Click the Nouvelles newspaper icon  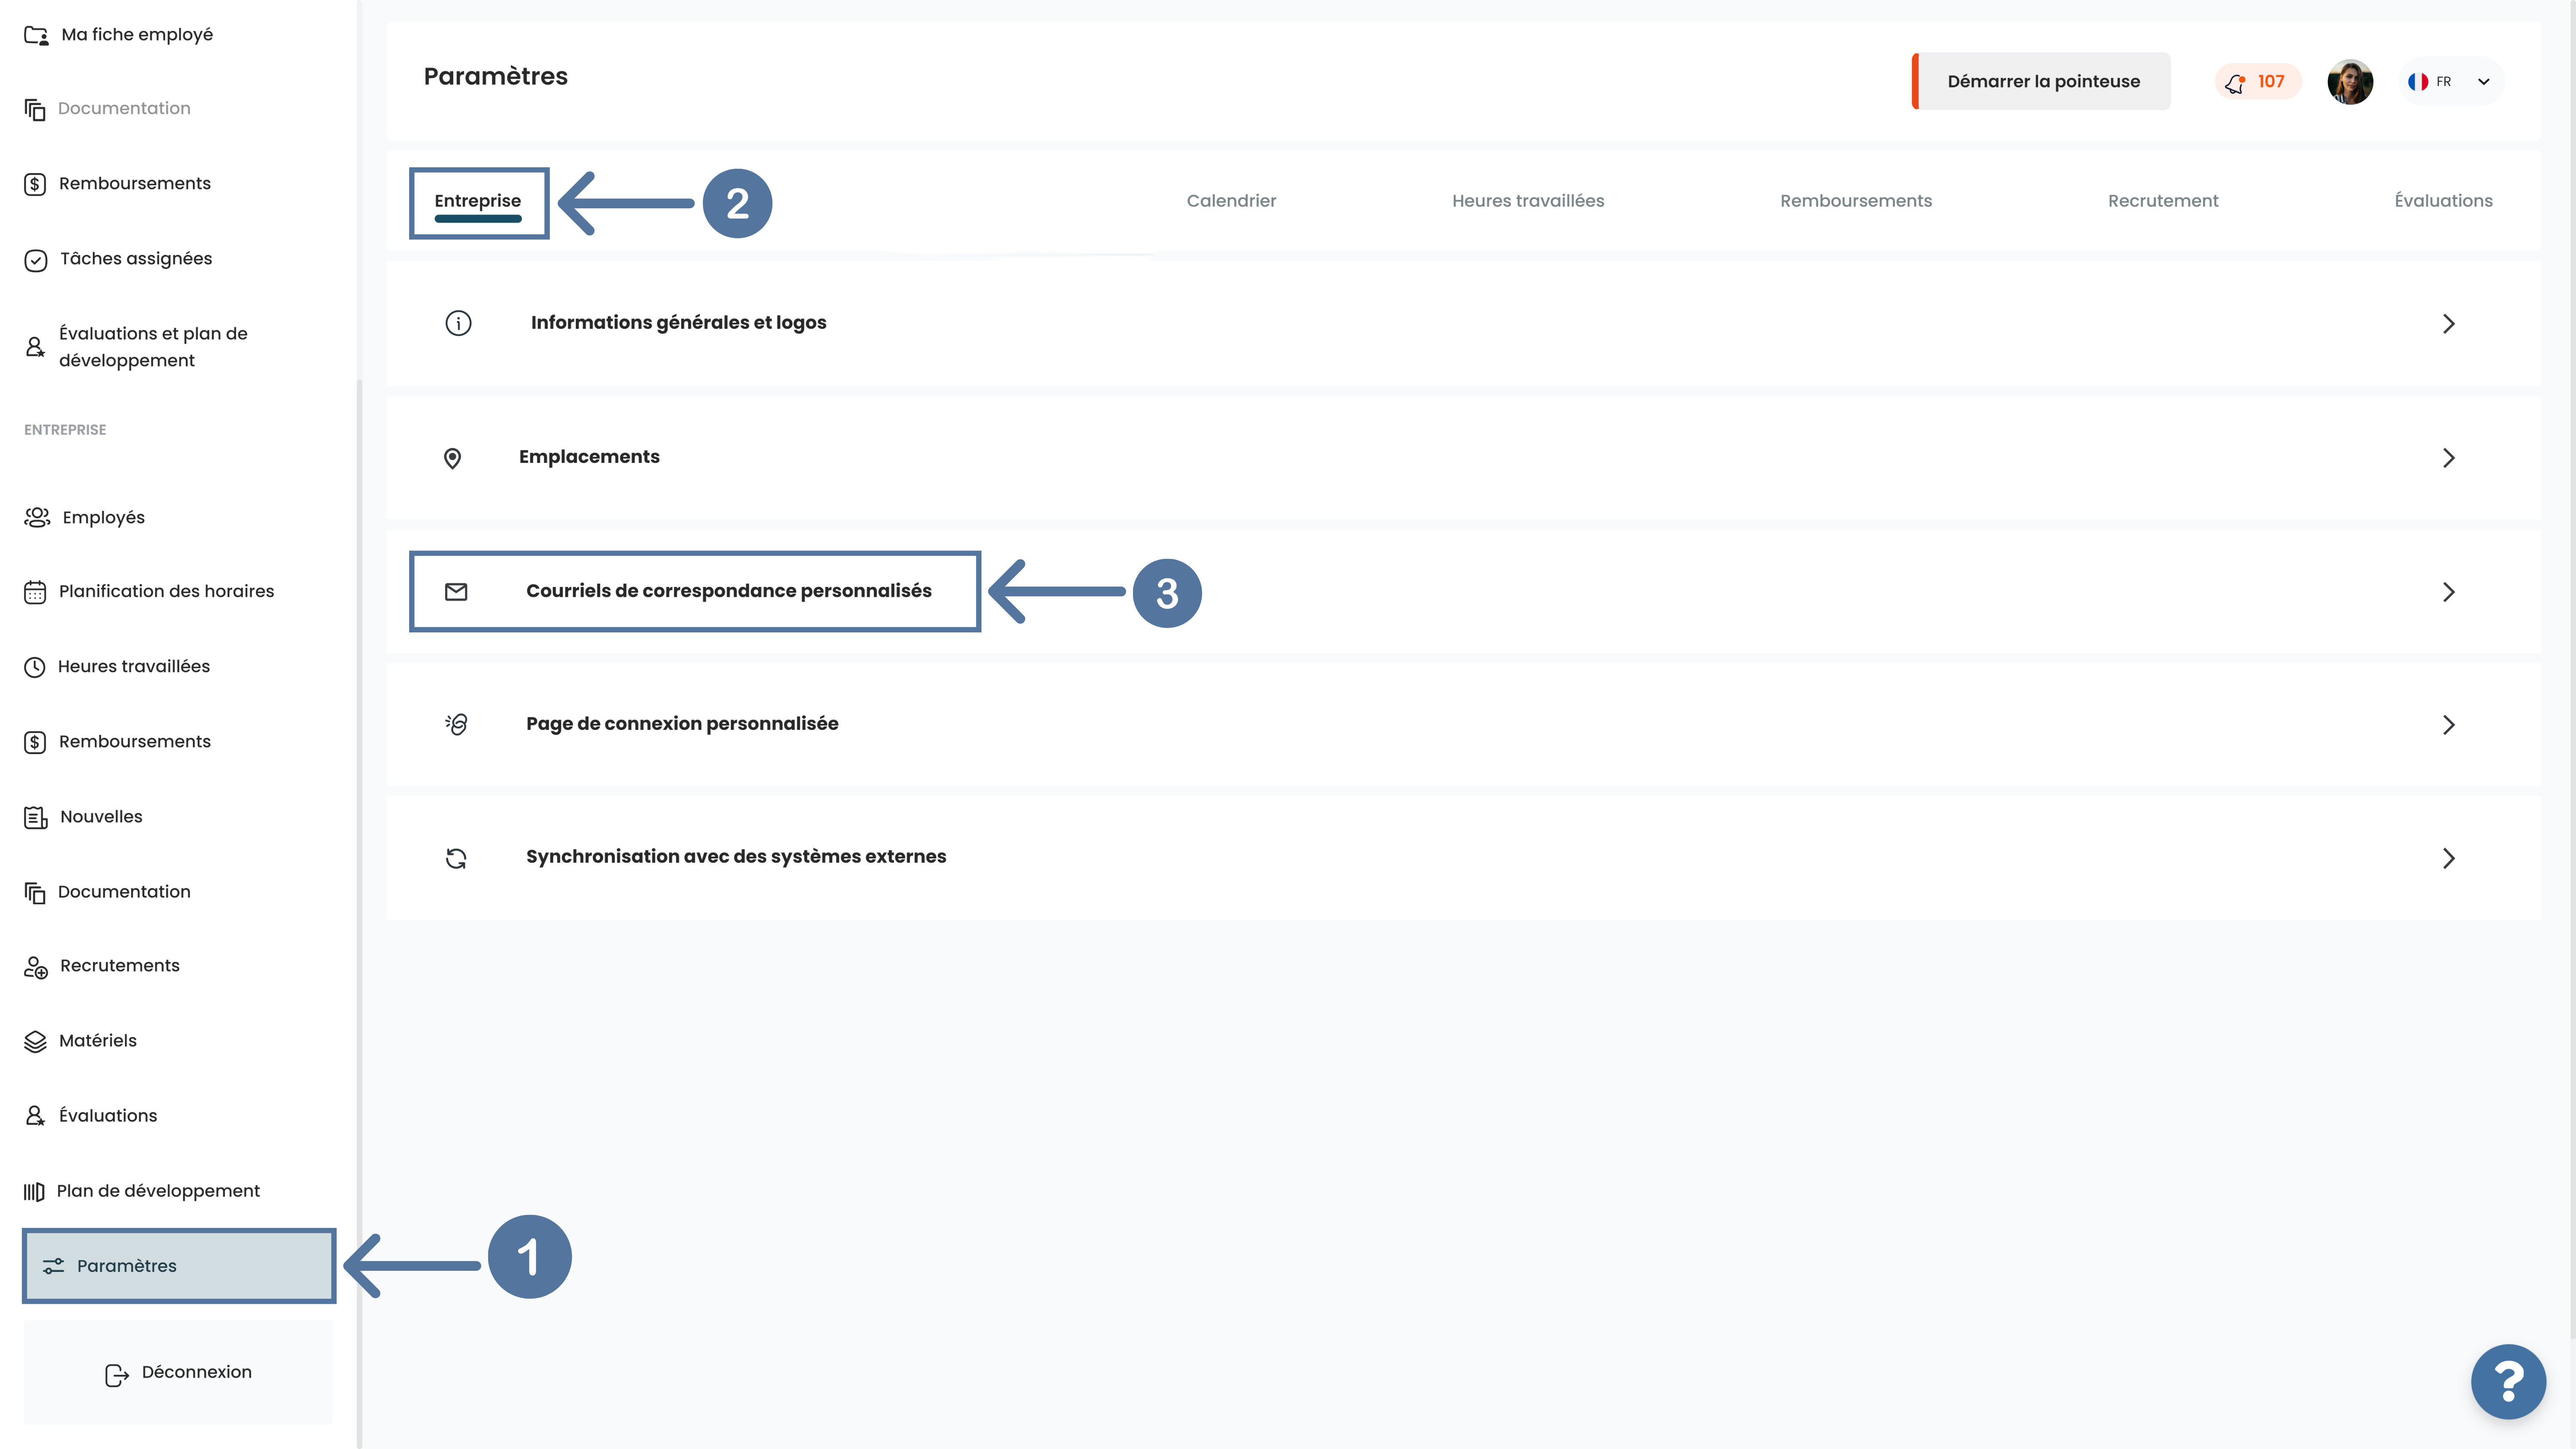coord(36,818)
